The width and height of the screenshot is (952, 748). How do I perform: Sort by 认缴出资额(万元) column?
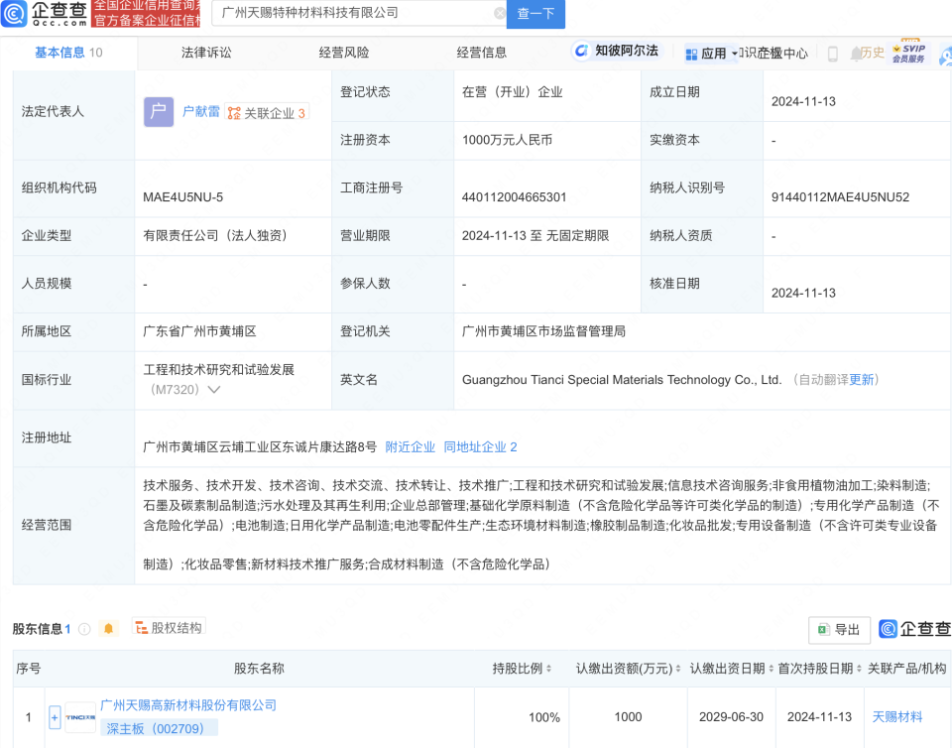click(678, 669)
